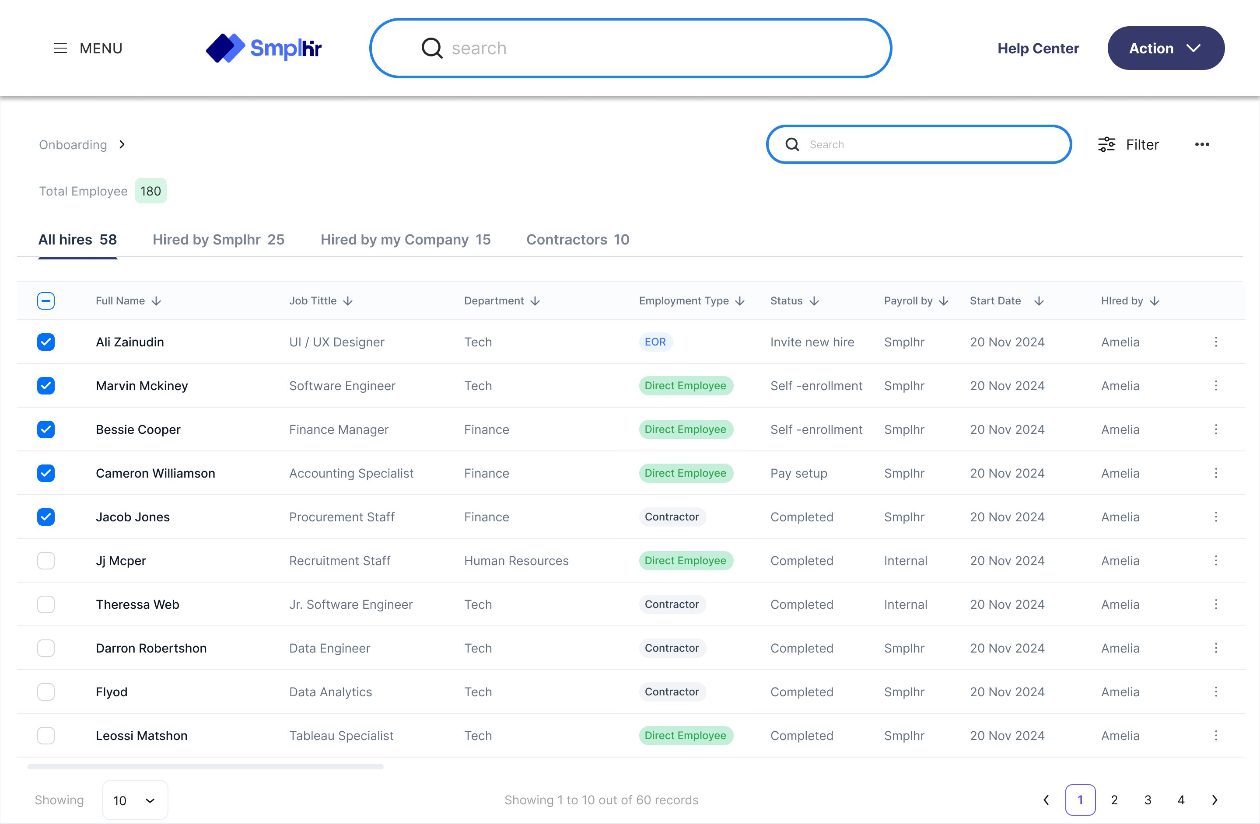Go to next page arrow
Viewport: 1260px width, 824px height.
tap(1214, 800)
